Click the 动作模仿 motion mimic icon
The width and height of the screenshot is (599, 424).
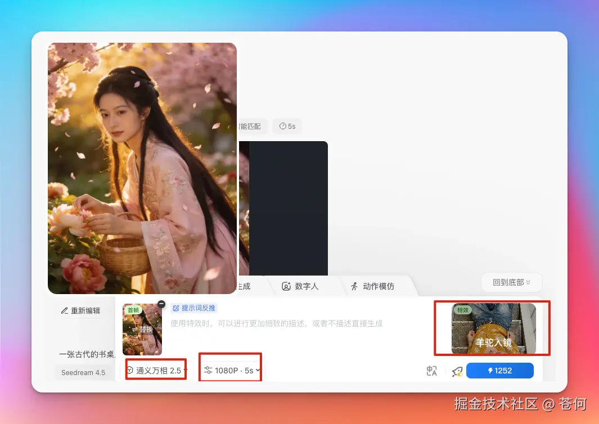coord(355,286)
